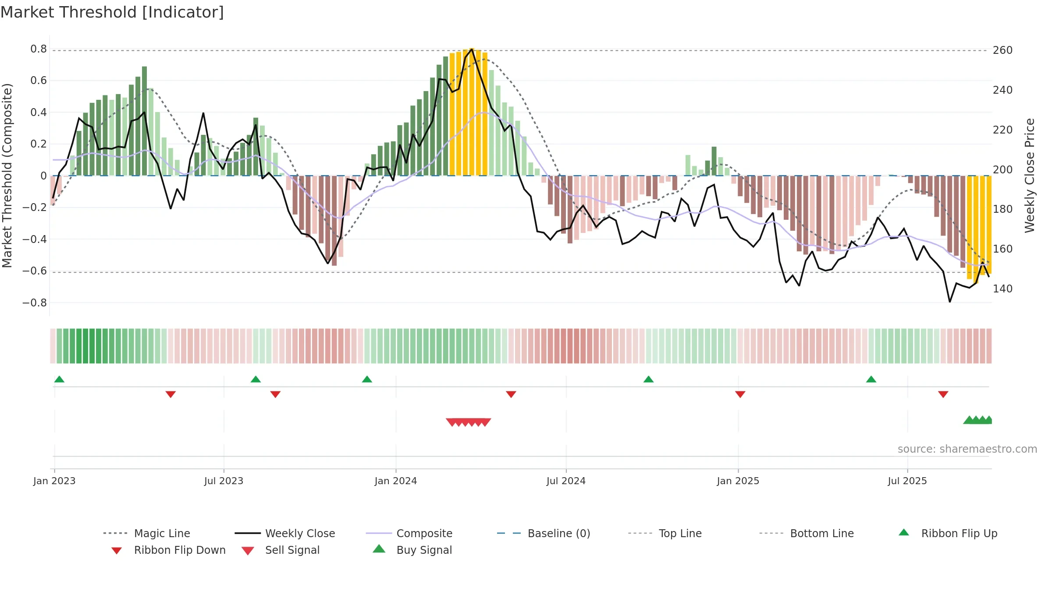Toggle Composite legend entry
The height and width of the screenshot is (591, 1052).
pyautogui.click(x=409, y=533)
